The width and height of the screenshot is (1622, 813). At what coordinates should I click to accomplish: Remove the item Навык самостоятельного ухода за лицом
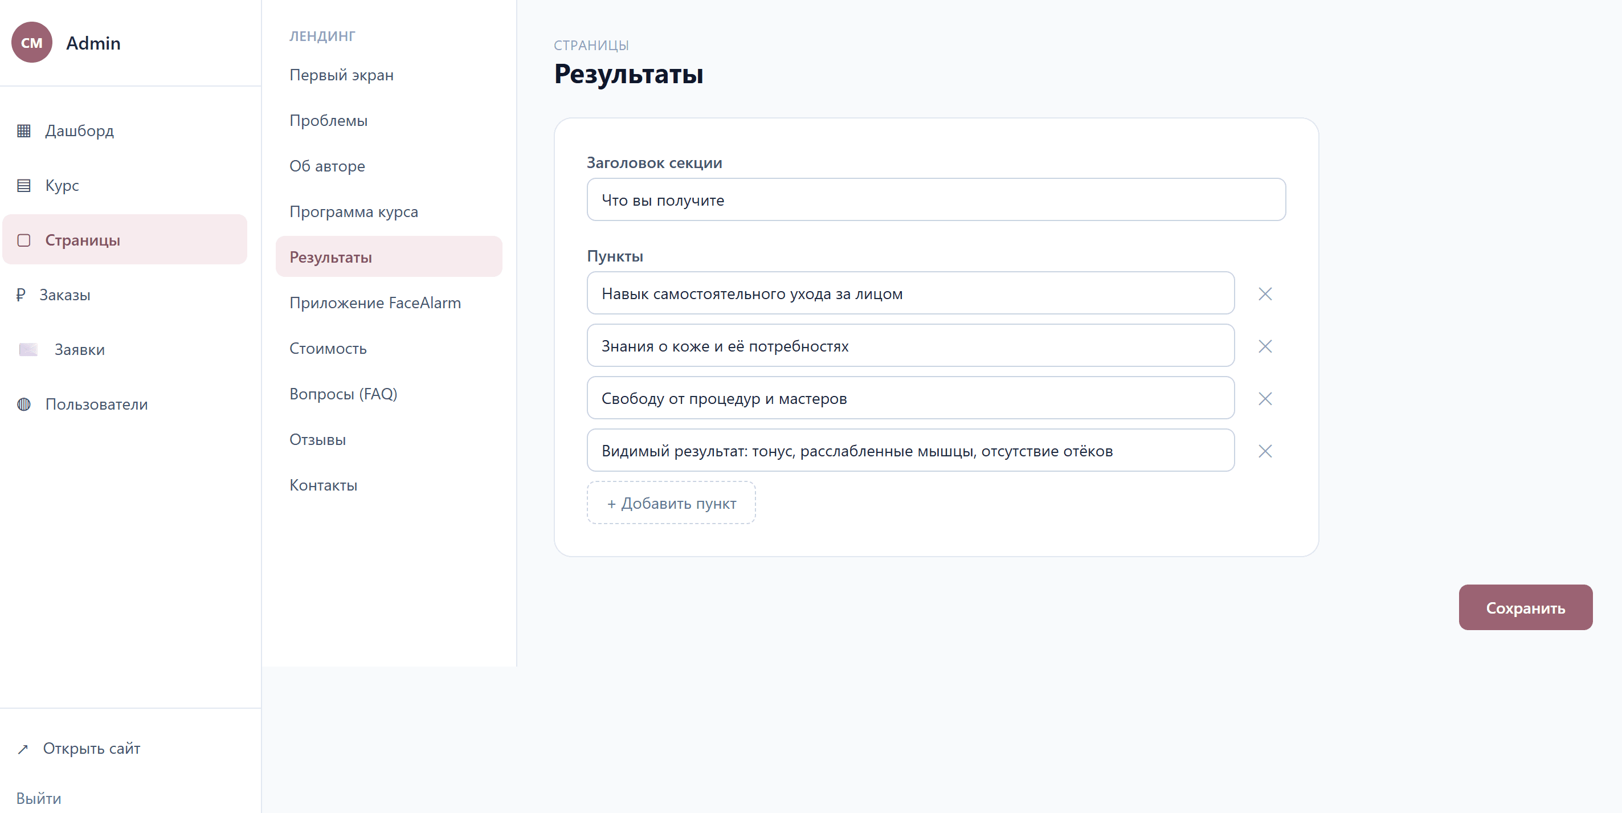tap(1265, 294)
